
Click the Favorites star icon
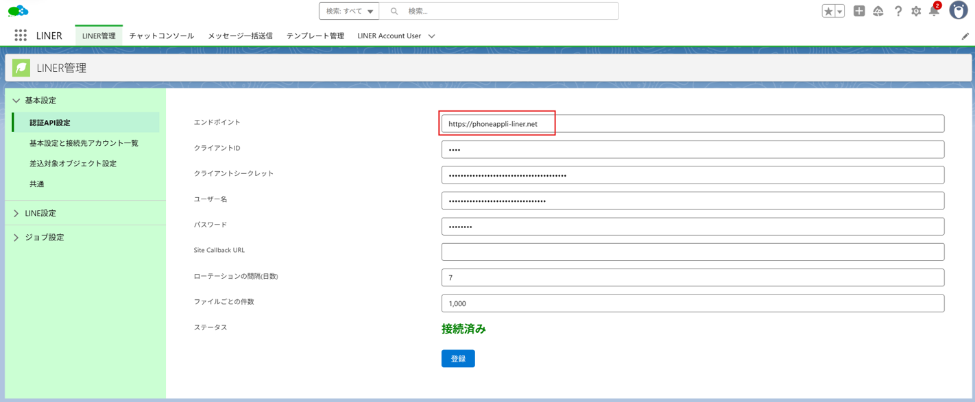click(x=828, y=11)
